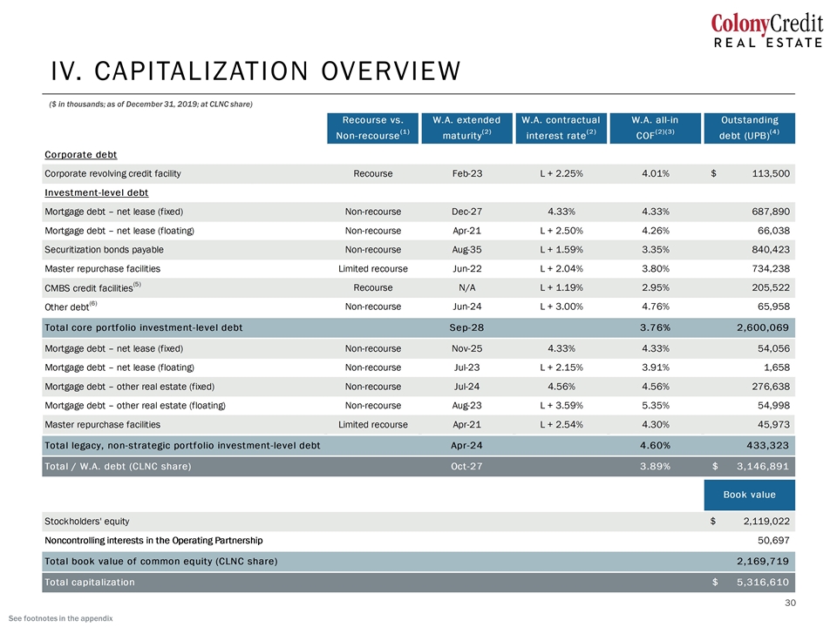
Task: Click the '5.35%' all-in COF value
Action: pos(656,406)
